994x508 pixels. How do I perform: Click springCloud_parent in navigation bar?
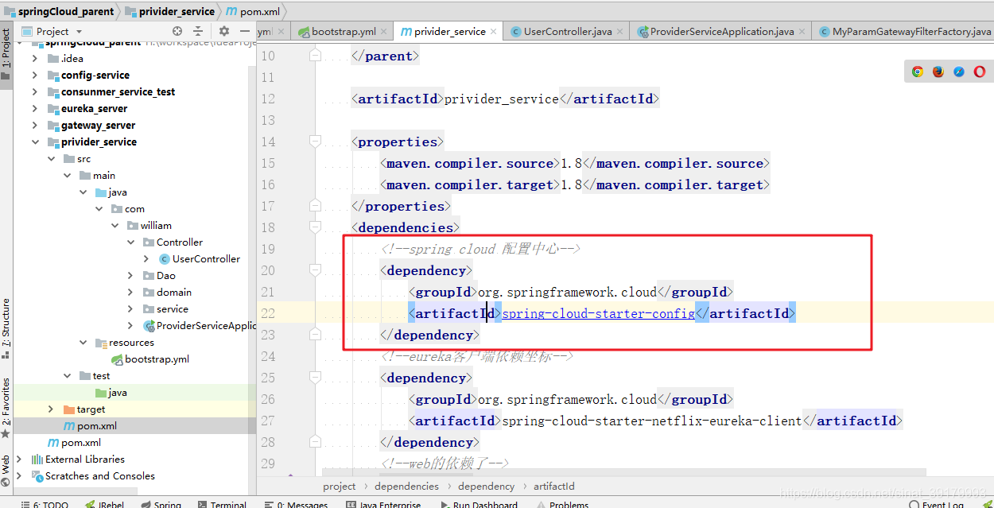pos(59,11)
